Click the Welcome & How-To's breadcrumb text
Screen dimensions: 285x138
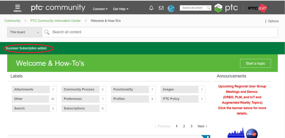point(106,21)
